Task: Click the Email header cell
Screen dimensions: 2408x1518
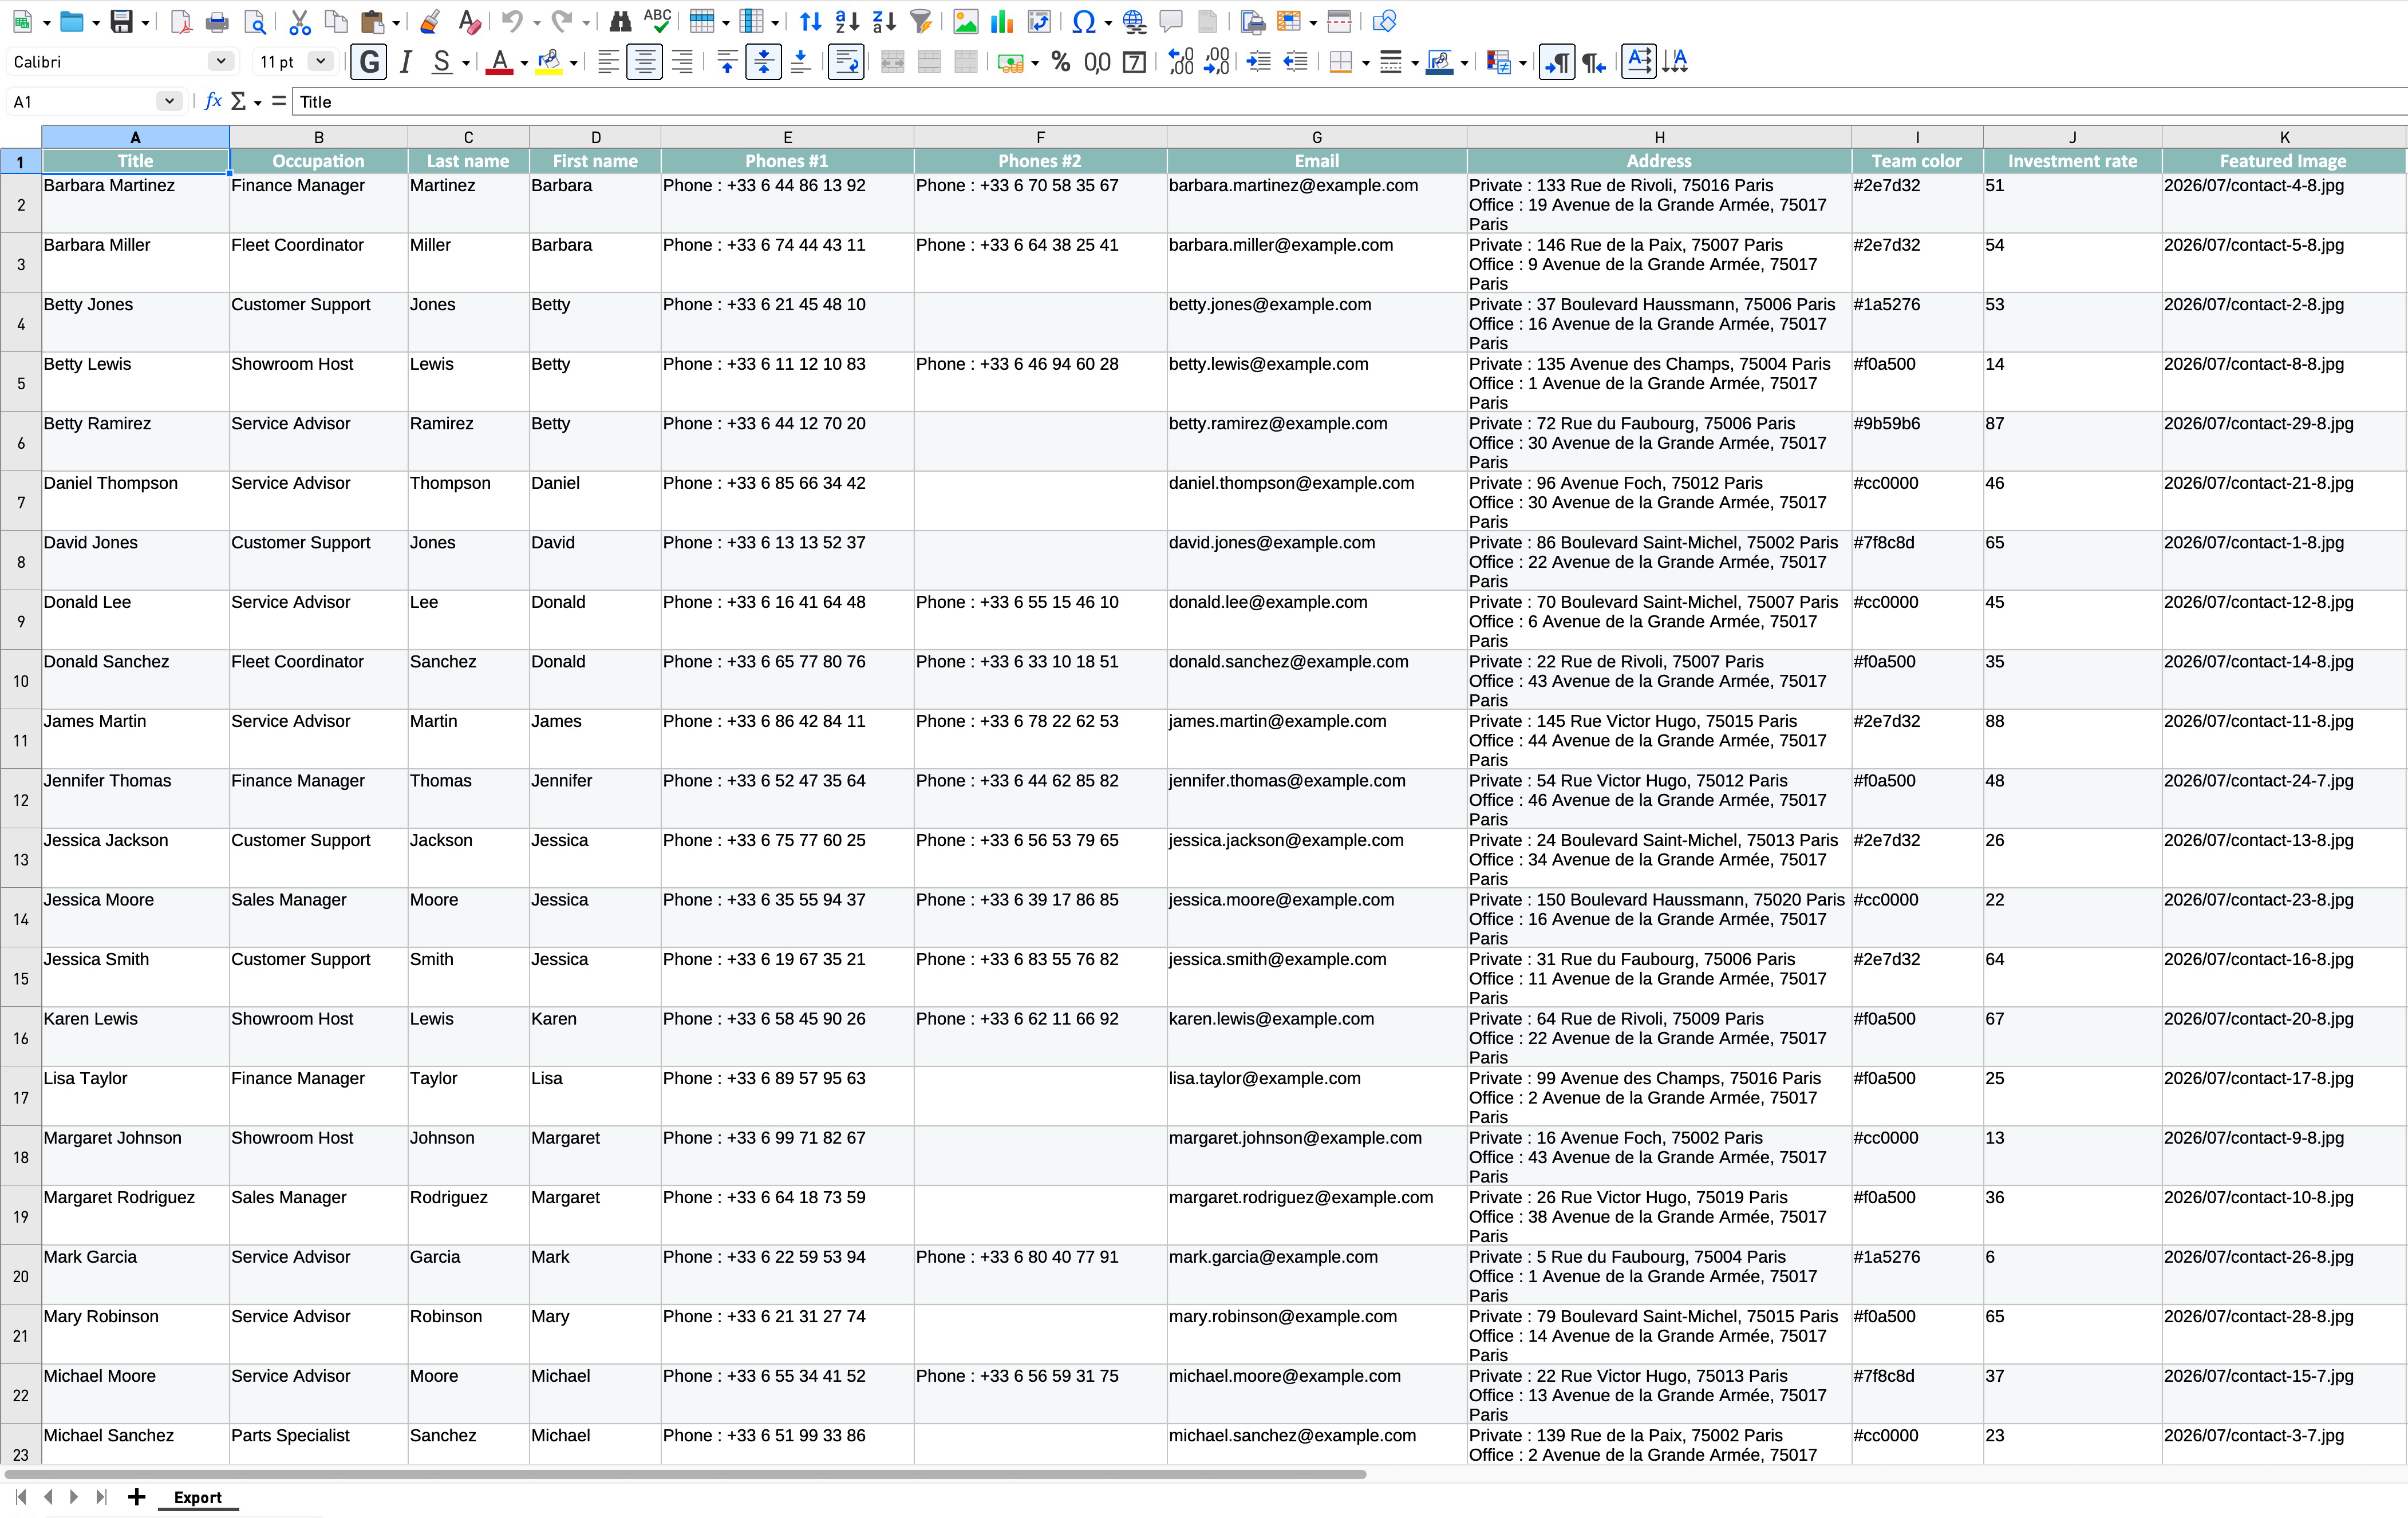Action: coord(1316,161)
